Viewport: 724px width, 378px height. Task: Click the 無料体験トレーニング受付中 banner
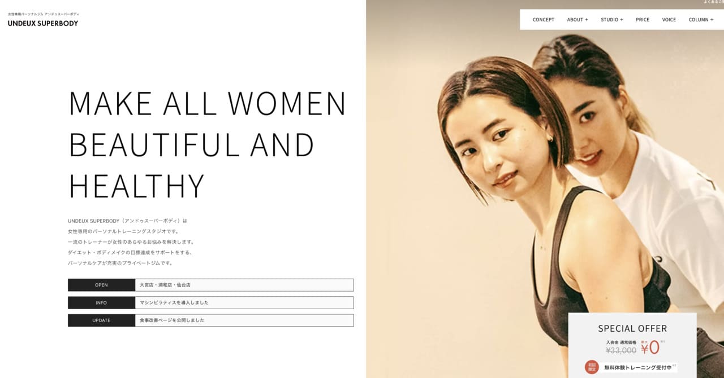point(638,367)
